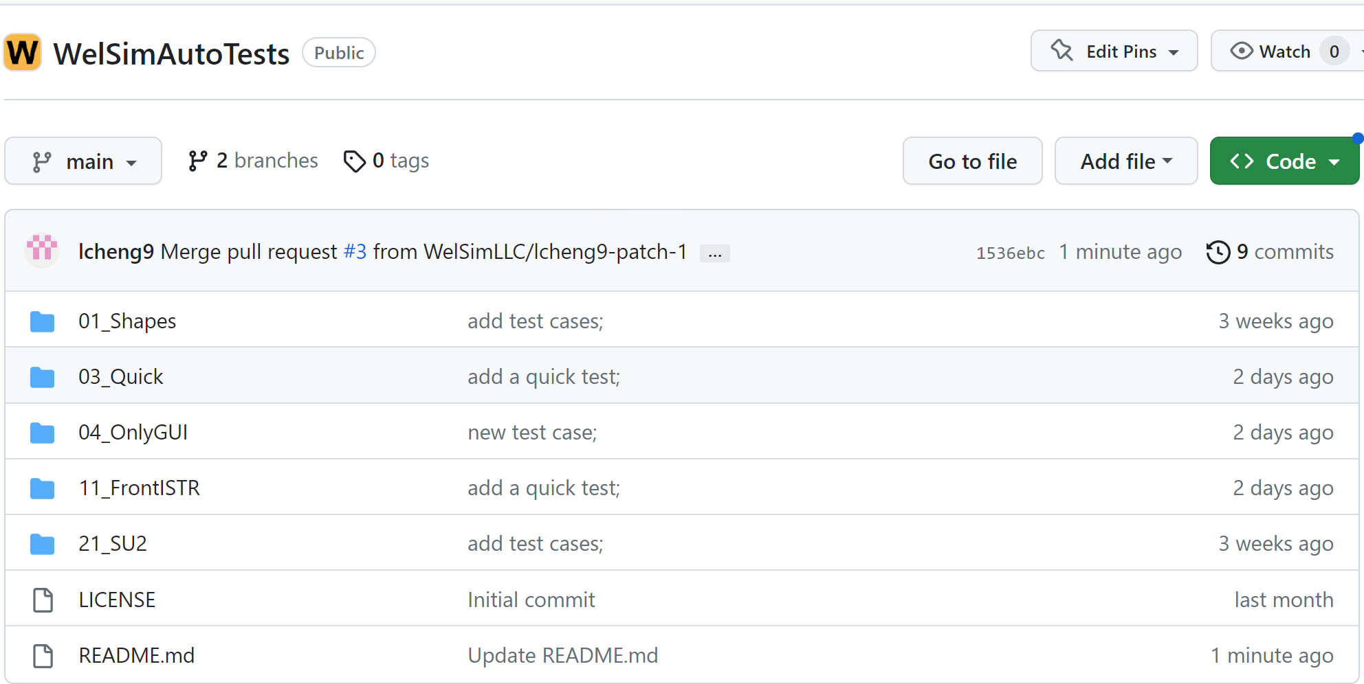The width and height of the screenshot is (1364, 684).
Task: Click the WelSim organization logo icon
Action: tap(23, 53)
